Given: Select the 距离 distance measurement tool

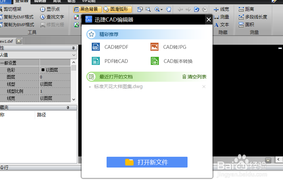Looking at the screenshot, I should pos(246,9).
